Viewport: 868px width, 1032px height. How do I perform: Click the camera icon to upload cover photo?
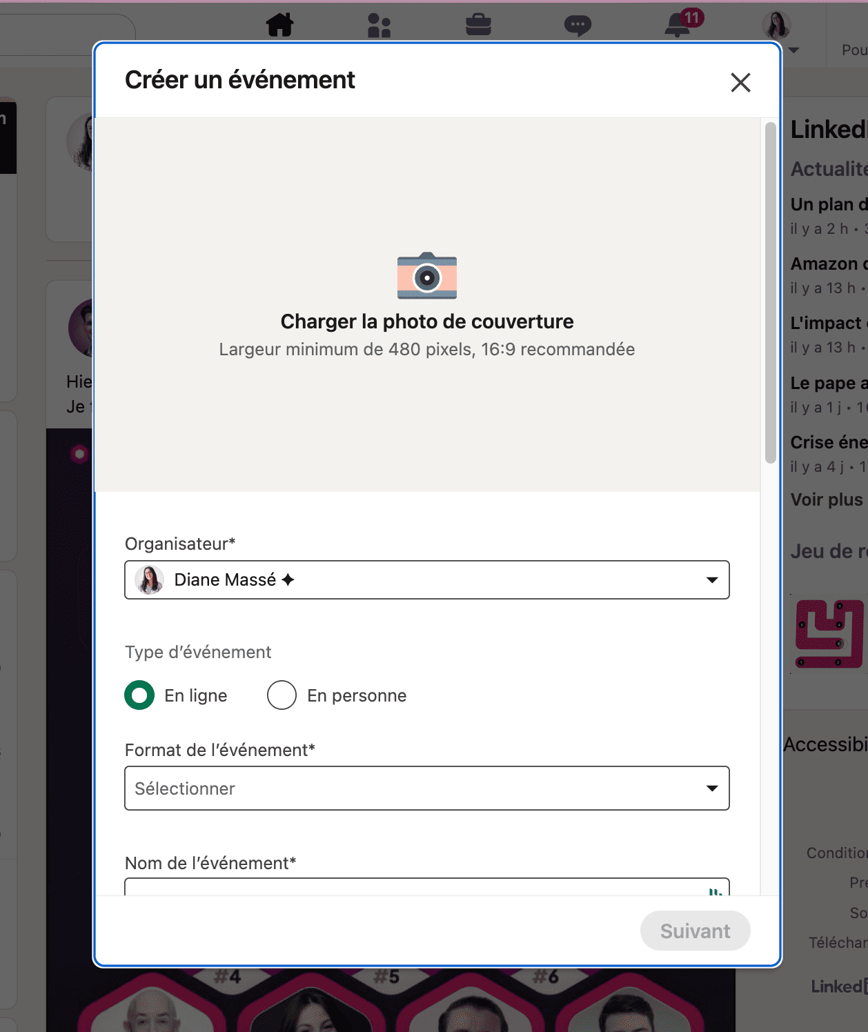point(427,276)
